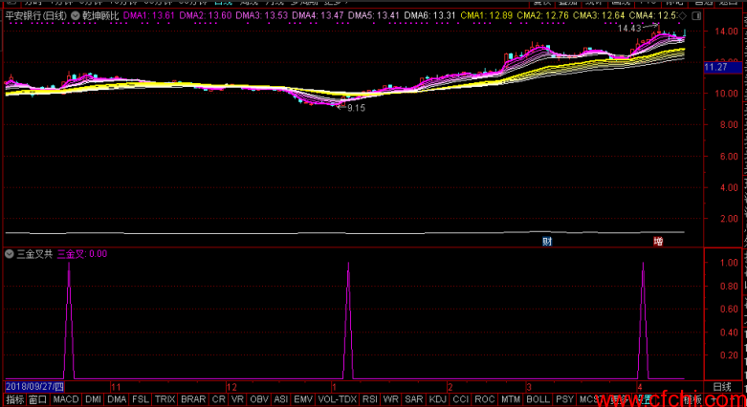Screen dimensions: 747x407
Task: Click the 9.15 low price label
Action: pyautogui.click(x=356, y=108)
